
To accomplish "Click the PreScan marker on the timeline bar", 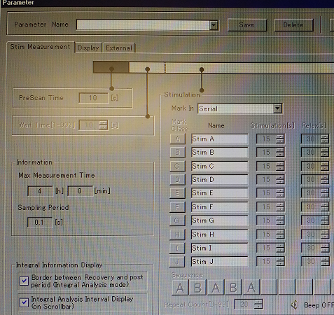I will pyautogui.click(x=111, y=69).
